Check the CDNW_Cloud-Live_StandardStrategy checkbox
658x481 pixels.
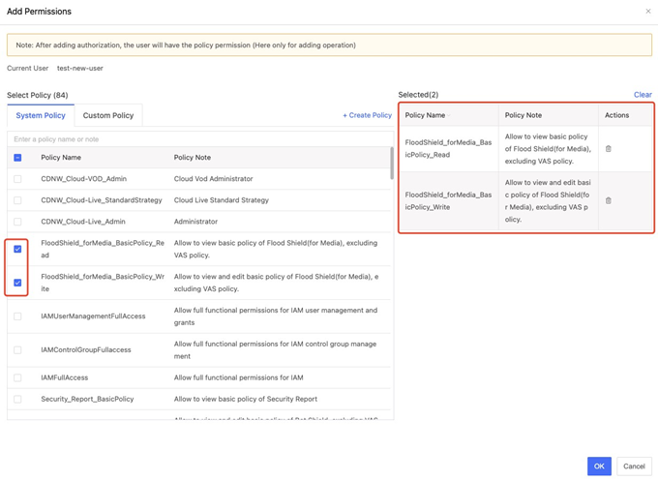tap(17, 200)
